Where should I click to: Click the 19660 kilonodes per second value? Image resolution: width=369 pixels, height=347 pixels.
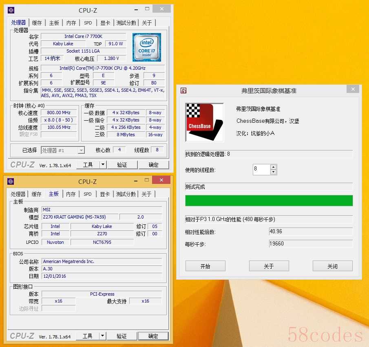pos(311,243)
